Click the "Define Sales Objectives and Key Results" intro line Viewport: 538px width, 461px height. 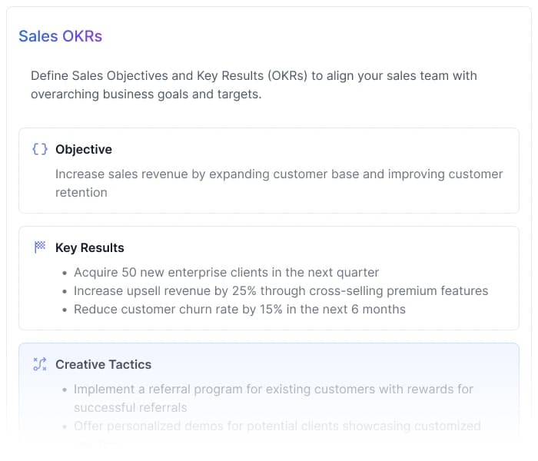(254, 75)
